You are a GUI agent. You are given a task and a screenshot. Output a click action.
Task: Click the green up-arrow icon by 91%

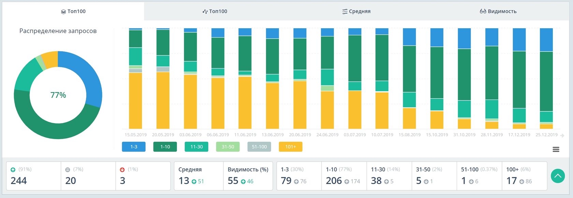click(x=13, y=170)
